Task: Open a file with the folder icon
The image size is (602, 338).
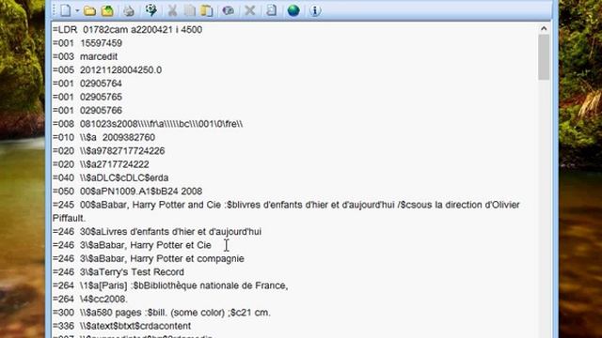Action: (x=89, y=10)
